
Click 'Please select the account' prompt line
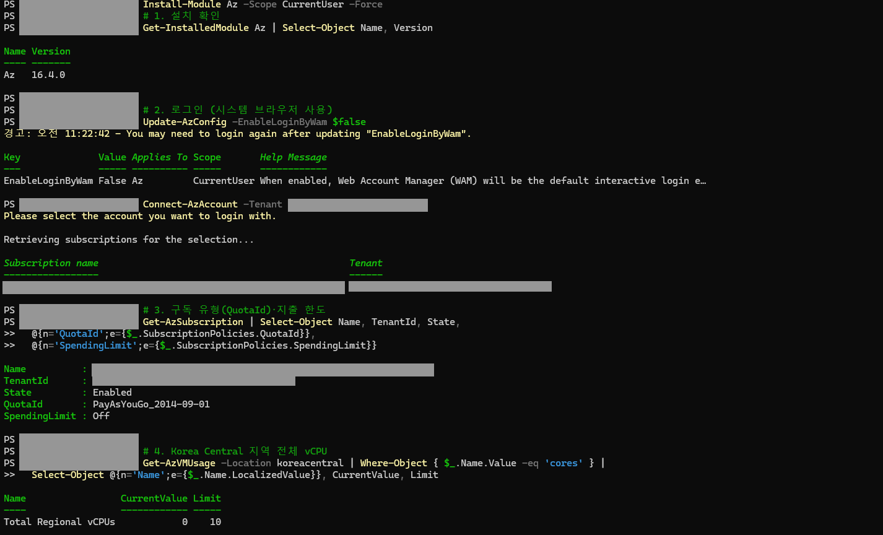(140, 216)
